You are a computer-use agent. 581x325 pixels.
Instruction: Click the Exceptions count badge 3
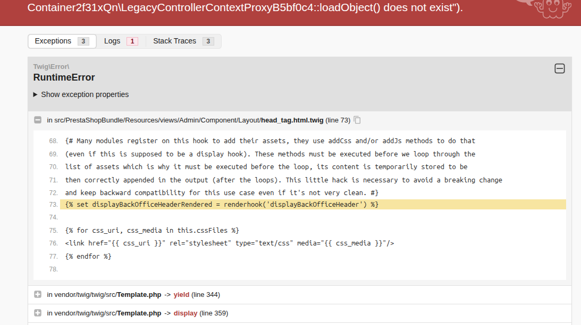pos(83,41)
